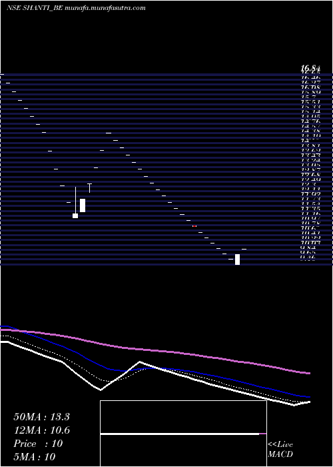Click the pink 50MA trend line

tap(155, 351)
